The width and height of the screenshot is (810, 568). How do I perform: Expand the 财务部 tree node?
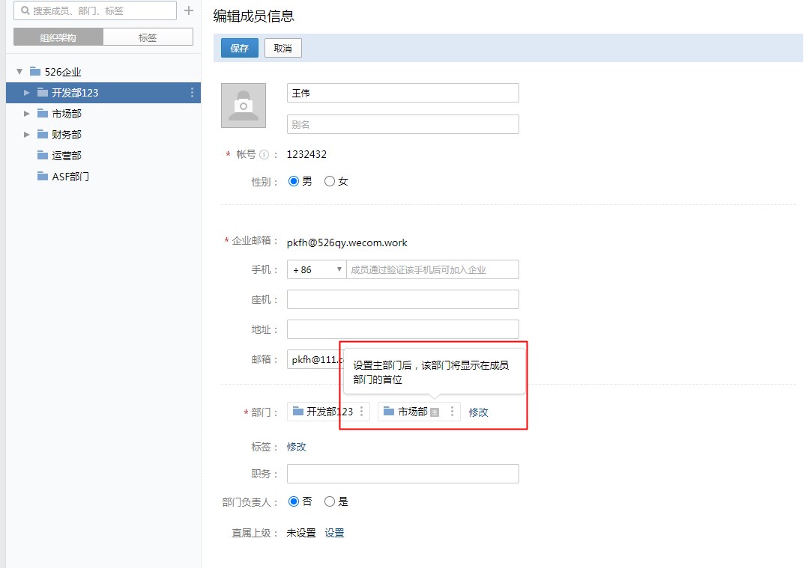pyautogui.click(x=27, y=135)
